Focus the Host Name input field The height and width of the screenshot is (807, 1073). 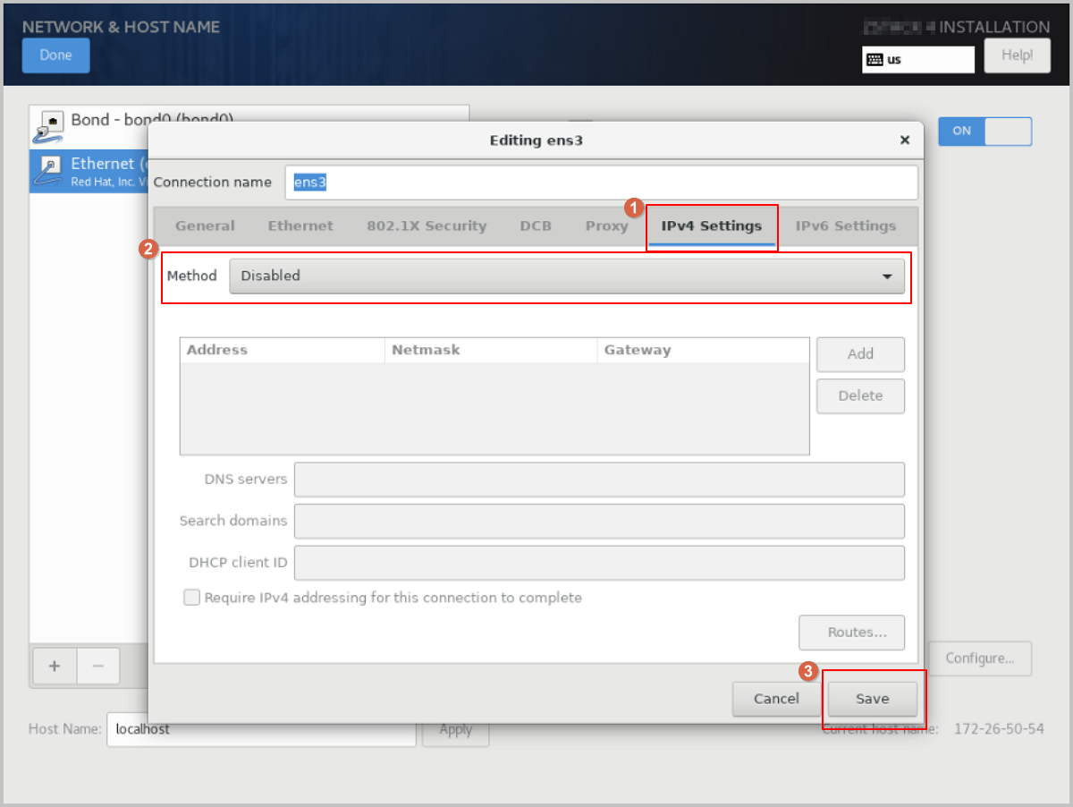(261, 729)
